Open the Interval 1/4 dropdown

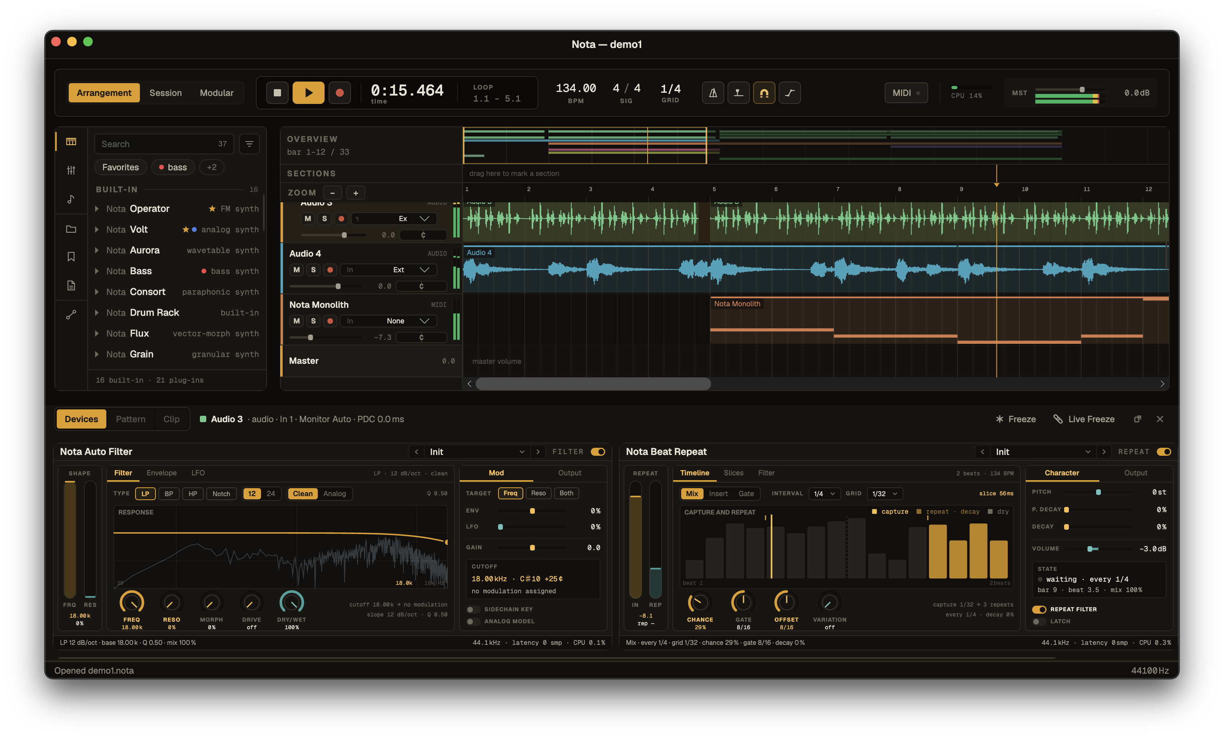[x=824, y=493]
